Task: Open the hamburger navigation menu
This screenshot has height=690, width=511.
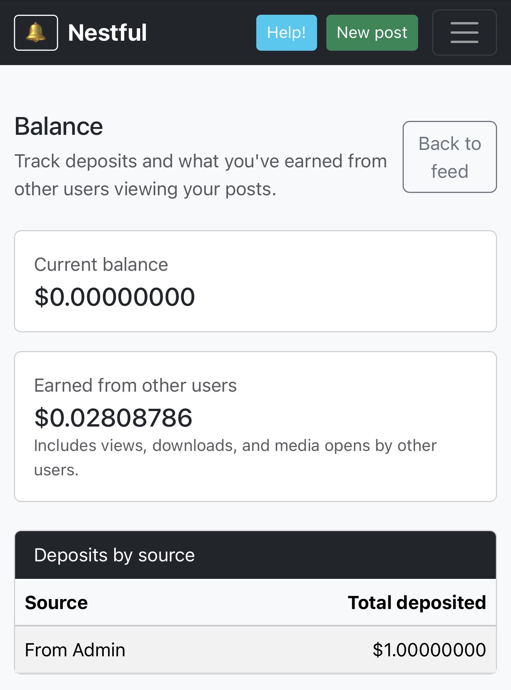Action: 464,33
